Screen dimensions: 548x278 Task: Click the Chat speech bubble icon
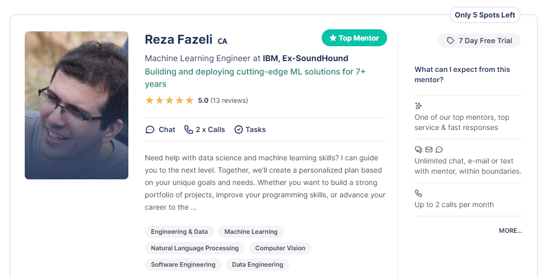click(150, 129)
